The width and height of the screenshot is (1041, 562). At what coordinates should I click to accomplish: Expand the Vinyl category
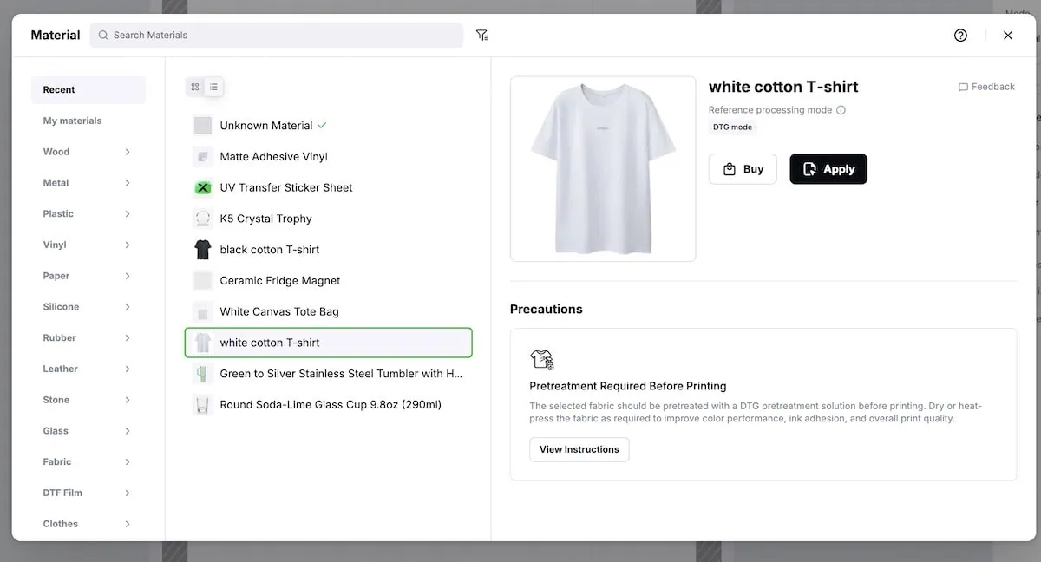(x=128, y=245)
